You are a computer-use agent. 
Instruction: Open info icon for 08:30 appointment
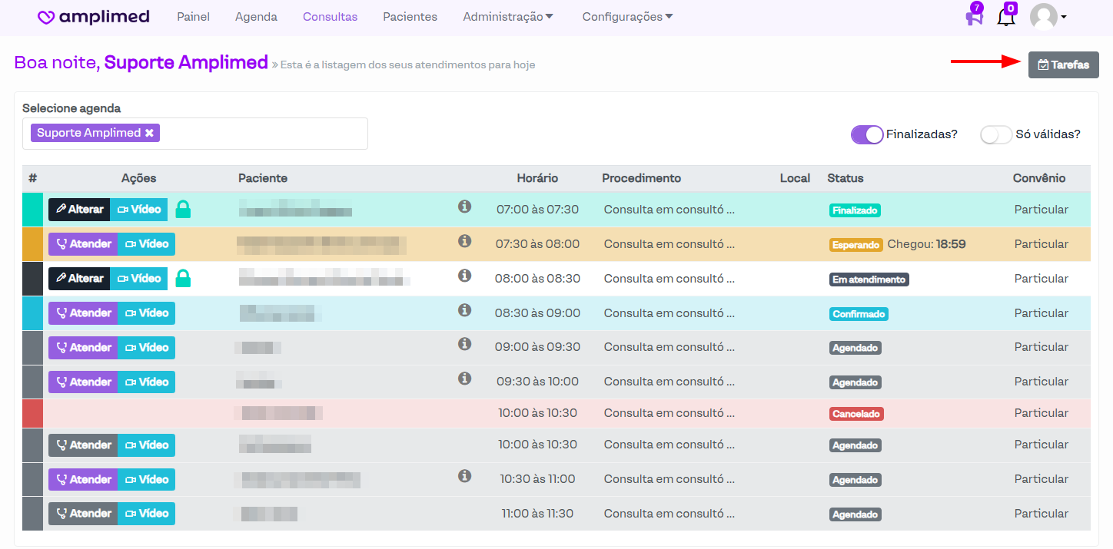click(464, 310)
